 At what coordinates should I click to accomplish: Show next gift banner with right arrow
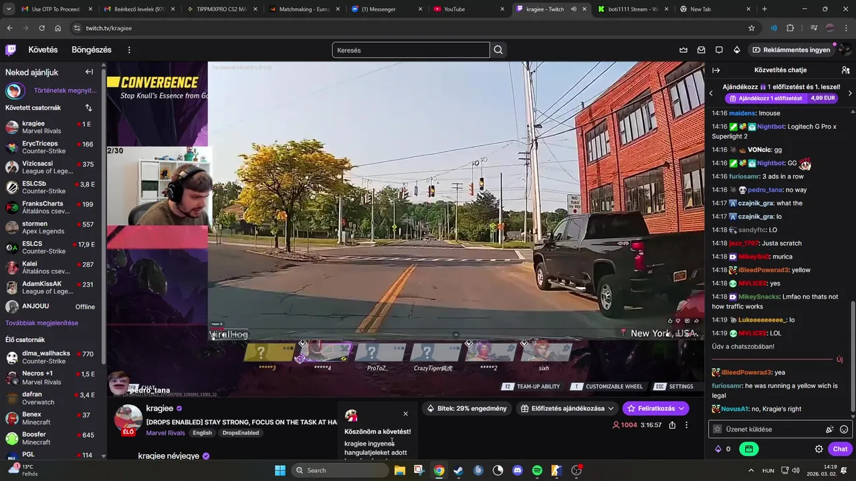(x=850, y=93)
